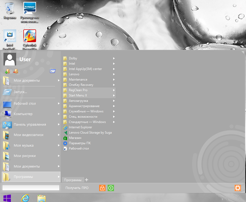Click the Получить ПРО link

click(77, 188)
